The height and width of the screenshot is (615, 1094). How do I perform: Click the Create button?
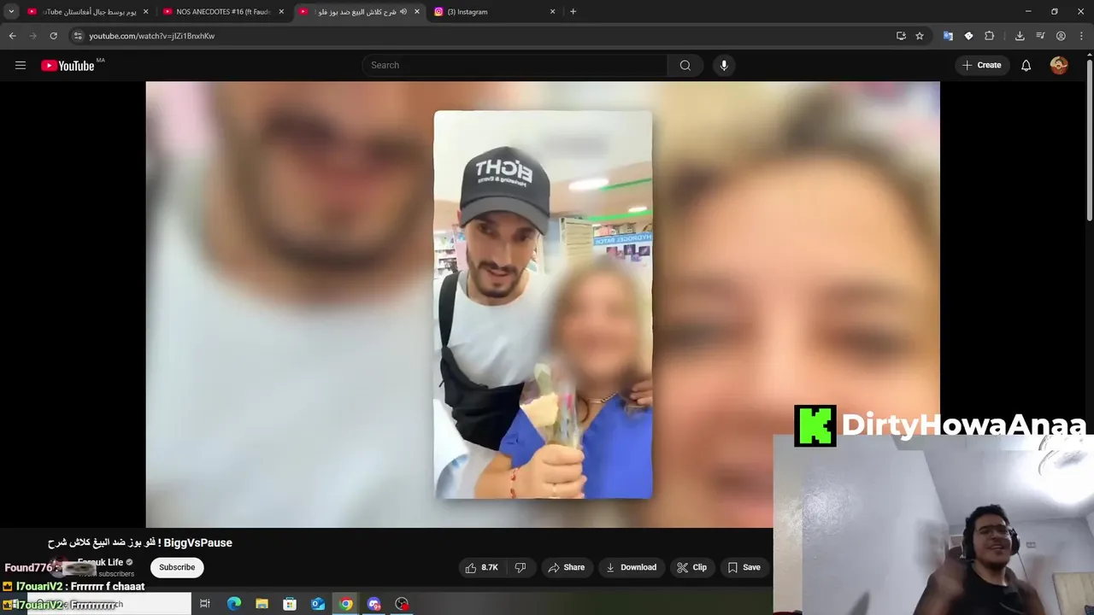[x=981, y=65]
